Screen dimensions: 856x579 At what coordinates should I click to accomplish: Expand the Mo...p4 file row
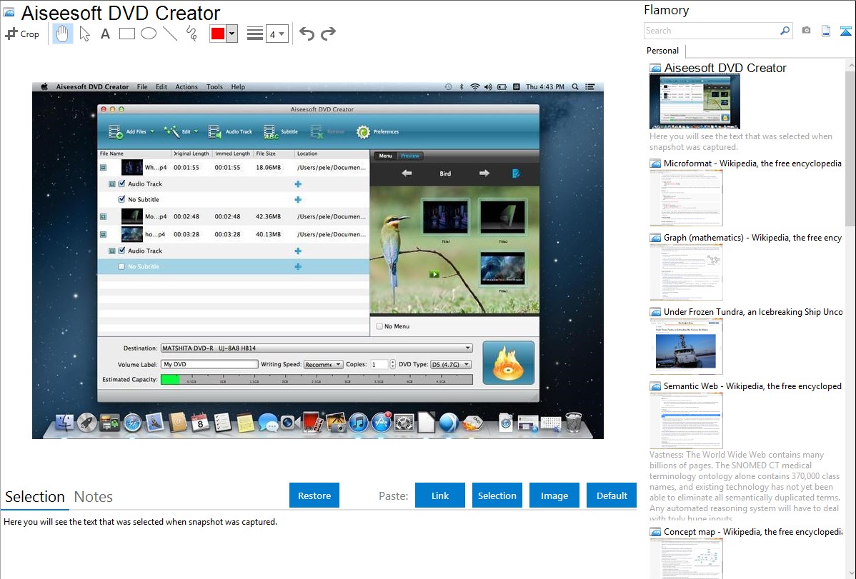pos(103,216)
